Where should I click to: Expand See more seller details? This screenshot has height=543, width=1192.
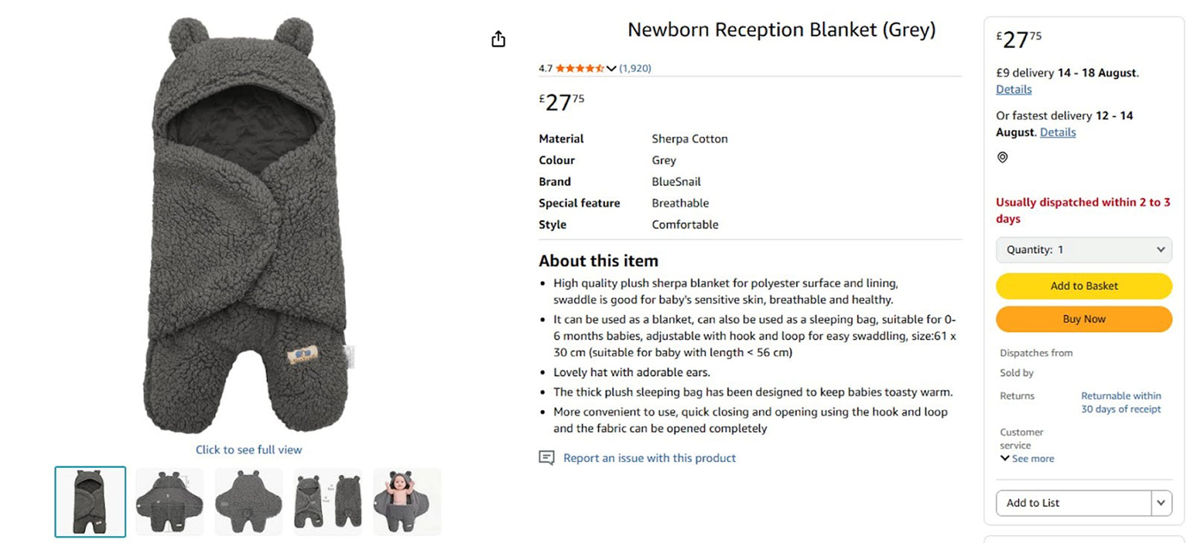pos(1027,459)
